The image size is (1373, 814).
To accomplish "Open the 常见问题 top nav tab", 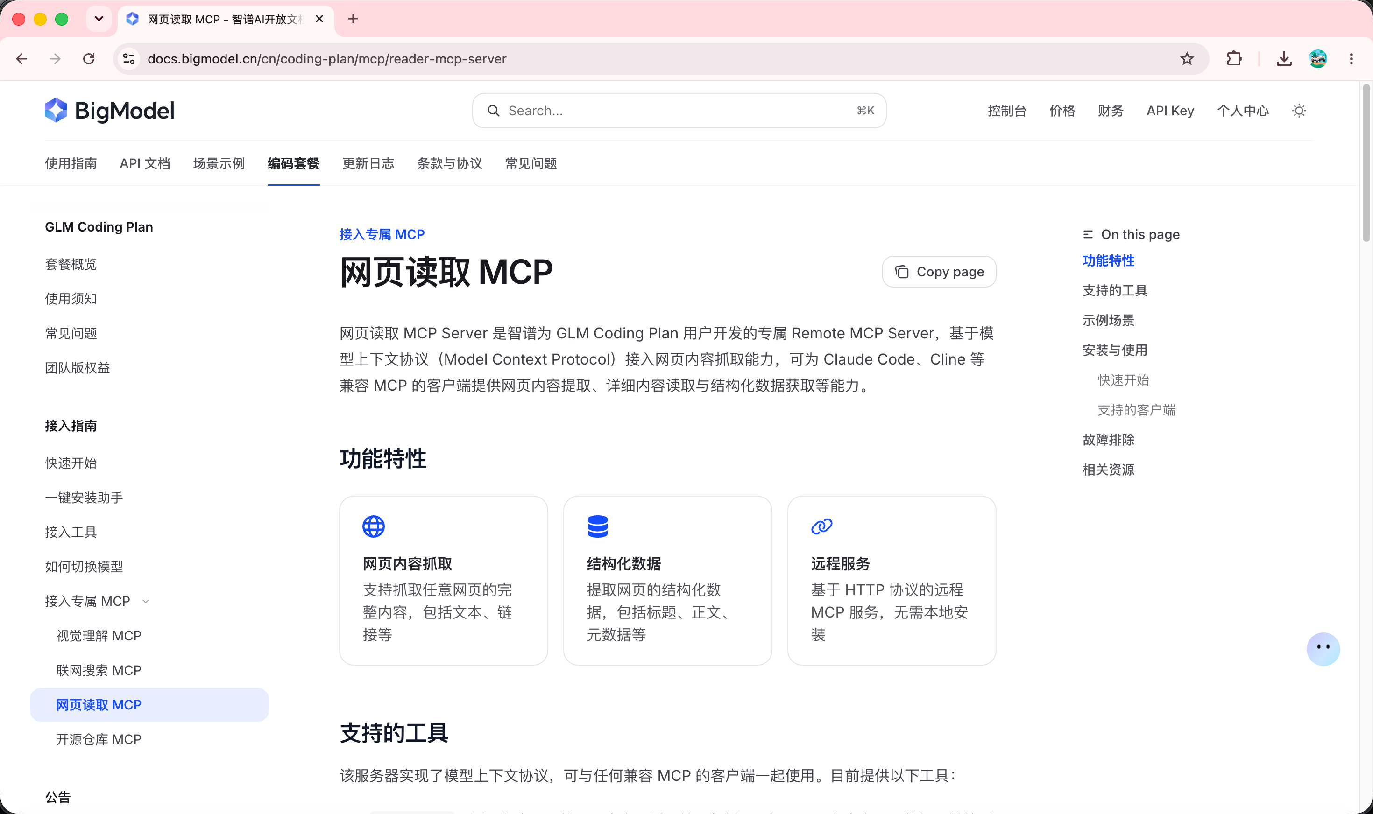I will point(531,163).
